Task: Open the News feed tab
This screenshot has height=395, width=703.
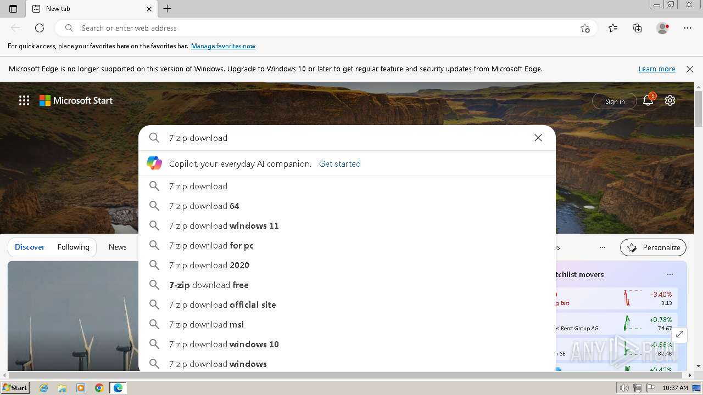Action: tap(118, 247)
